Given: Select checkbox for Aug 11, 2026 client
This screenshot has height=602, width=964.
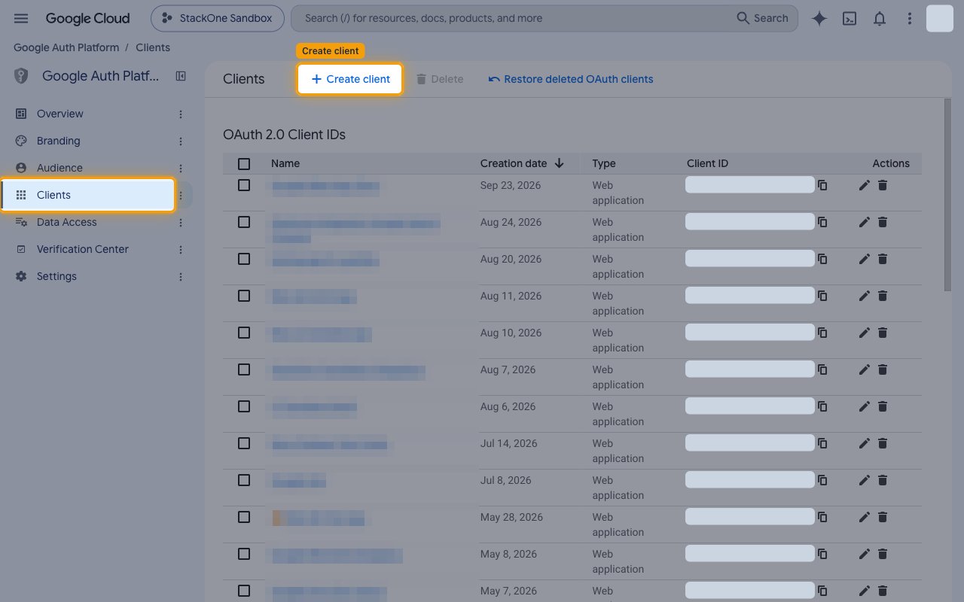Looking at the screenshot, I should tap(244, 296).
